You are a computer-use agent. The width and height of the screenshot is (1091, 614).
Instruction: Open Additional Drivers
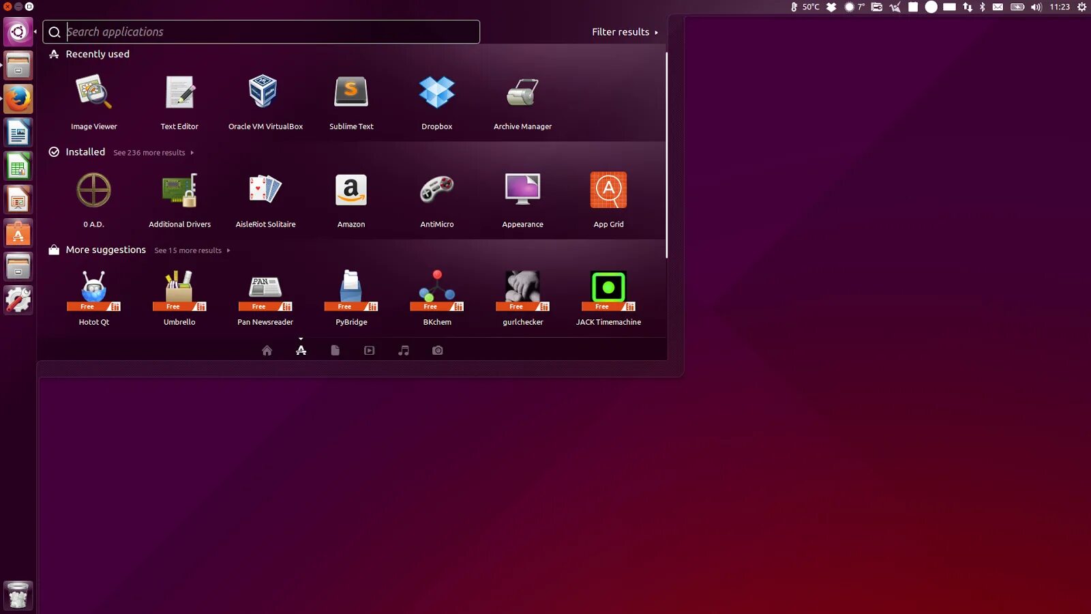click(x=180, y=190)
